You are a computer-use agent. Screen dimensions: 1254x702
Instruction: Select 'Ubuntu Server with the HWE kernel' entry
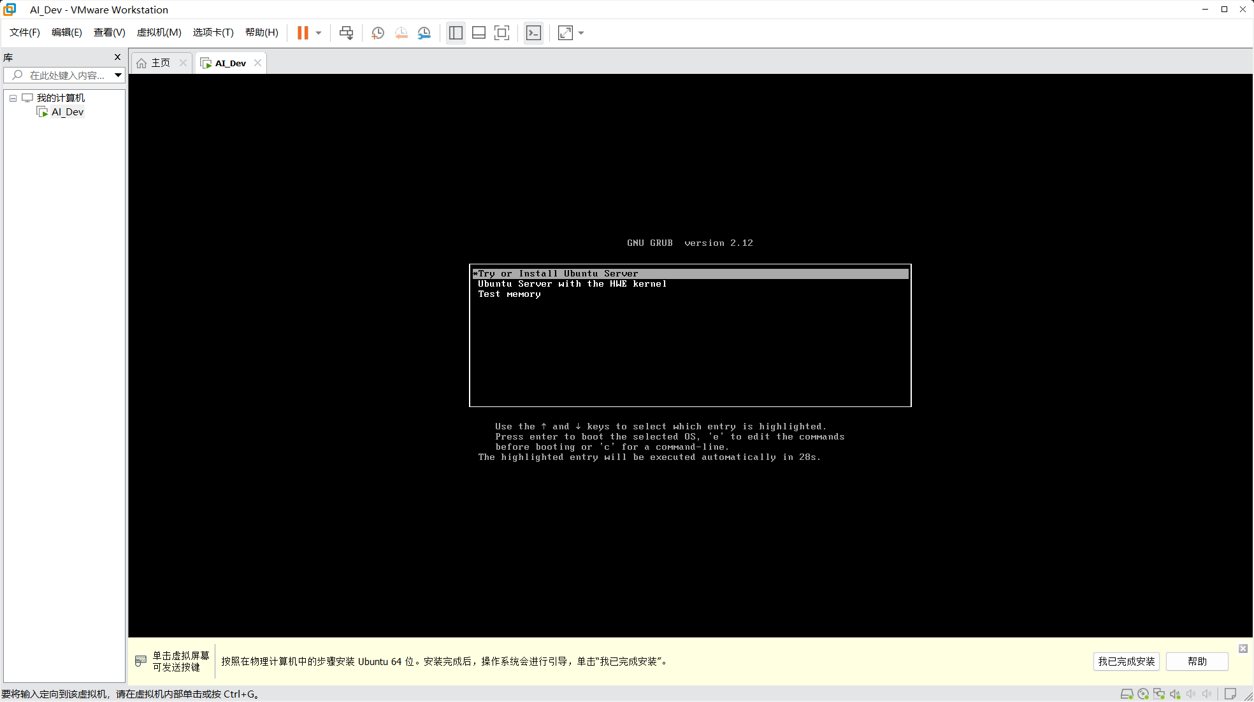coord(572,283)
